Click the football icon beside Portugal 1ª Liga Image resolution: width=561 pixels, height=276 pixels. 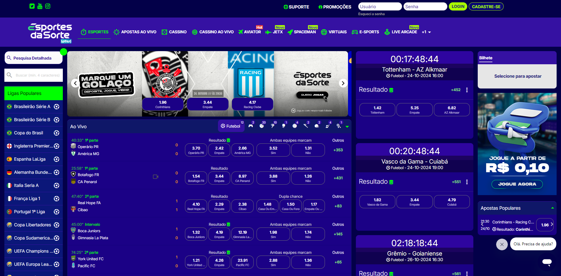[x=57, y=212]
